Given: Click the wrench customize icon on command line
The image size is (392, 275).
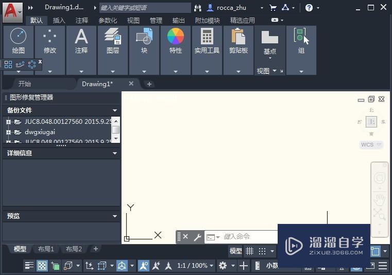Looking at the screenshot, I should 197,237.
